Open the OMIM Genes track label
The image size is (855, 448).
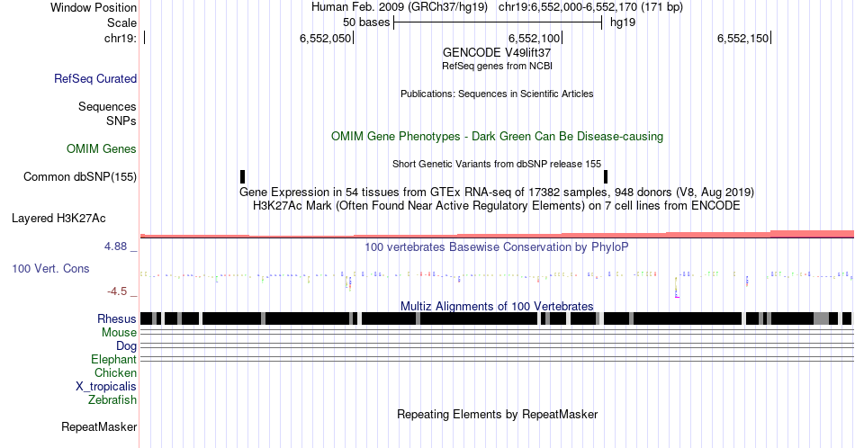tap(102, 148)
